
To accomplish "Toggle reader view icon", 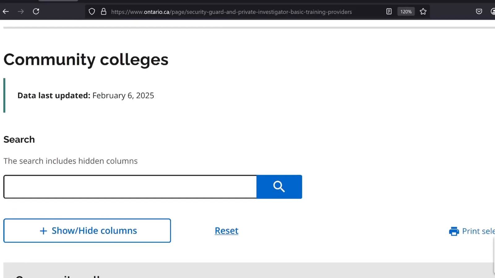I will [389, 12].
